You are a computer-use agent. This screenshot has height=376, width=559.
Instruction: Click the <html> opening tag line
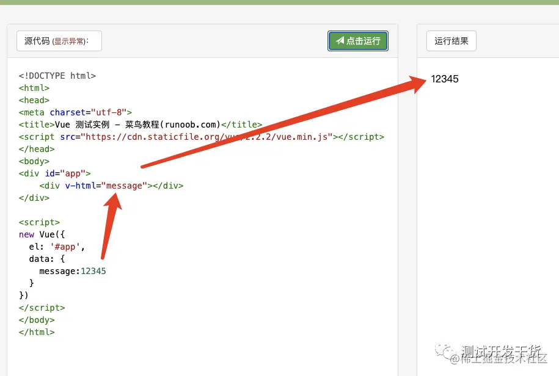point(34,88)
